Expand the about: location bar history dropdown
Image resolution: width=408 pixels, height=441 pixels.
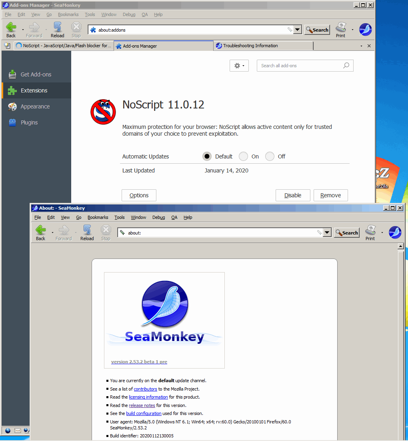click(327, 233)
